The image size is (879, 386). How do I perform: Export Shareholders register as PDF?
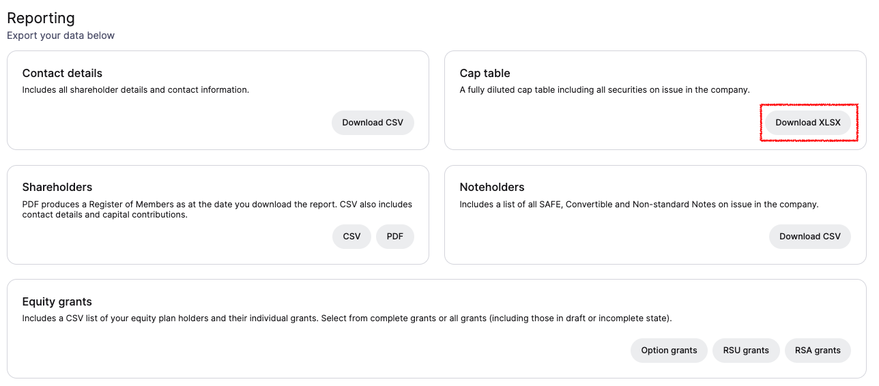[x=395, y=237]
